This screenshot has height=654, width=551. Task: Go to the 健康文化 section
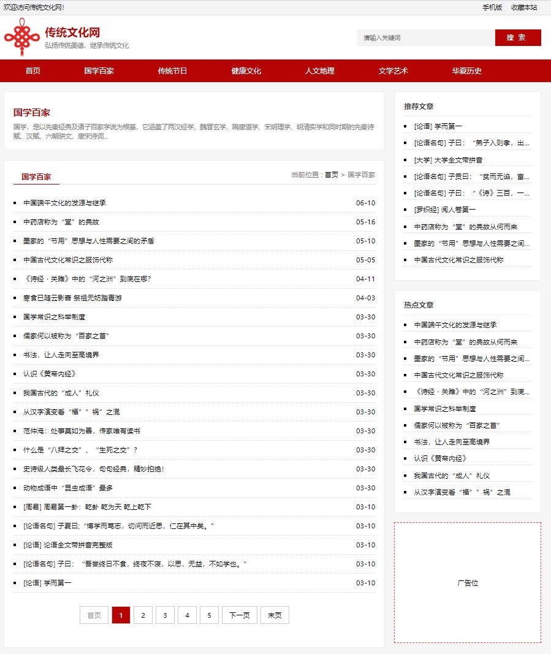[246, 71]
